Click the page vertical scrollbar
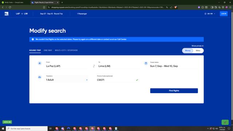233x131 pixels. (x=232, y=65)
